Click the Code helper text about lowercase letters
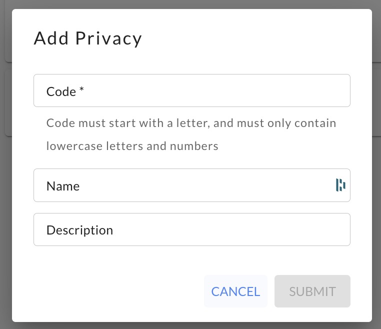Screen dimensions: 381x329 click(191, 134)
